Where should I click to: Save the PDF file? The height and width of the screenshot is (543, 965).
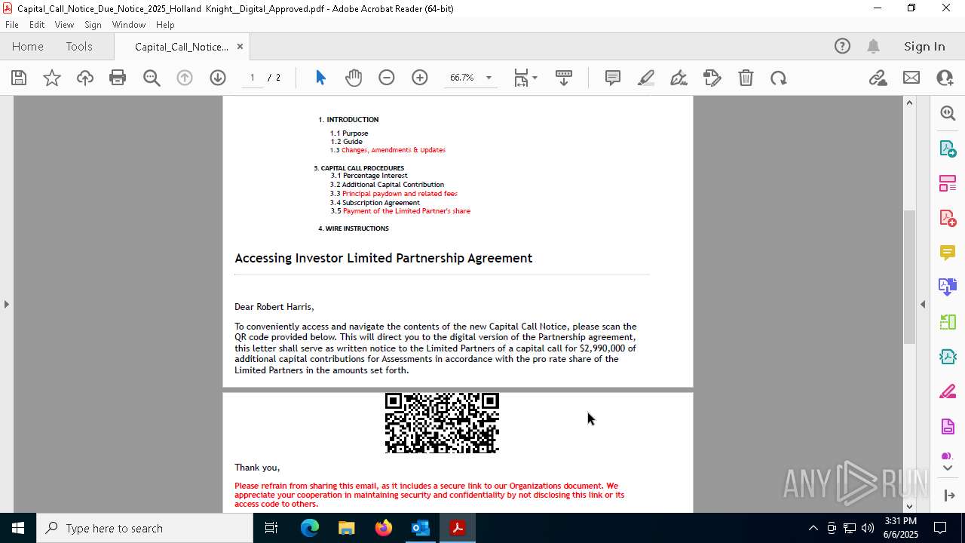pyautogui.click(x=19, y=78)
